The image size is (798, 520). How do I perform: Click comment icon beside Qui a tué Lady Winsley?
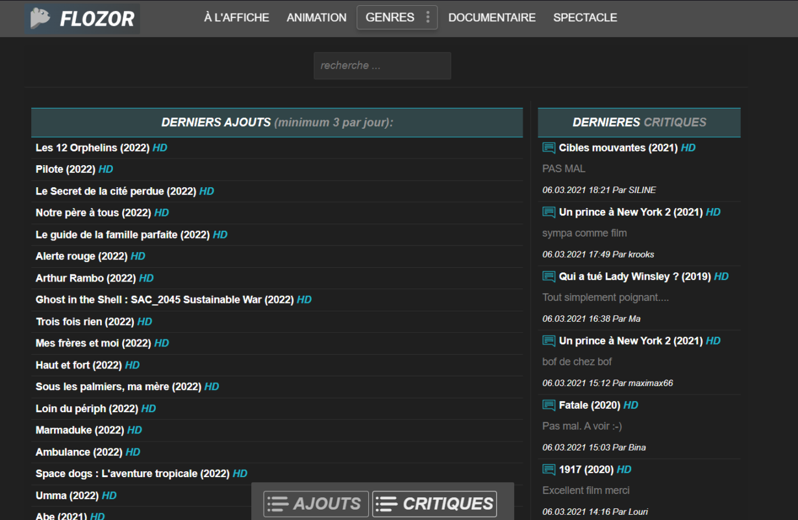click(x=549, y=277)
